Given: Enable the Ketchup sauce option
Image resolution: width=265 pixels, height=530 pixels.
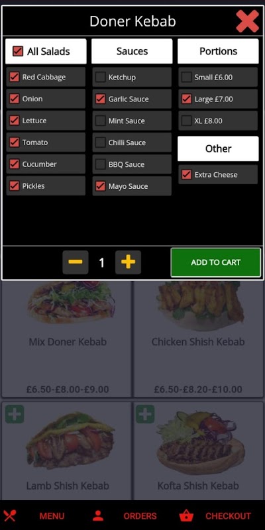Looking at the screenshot, I should 101,77.
